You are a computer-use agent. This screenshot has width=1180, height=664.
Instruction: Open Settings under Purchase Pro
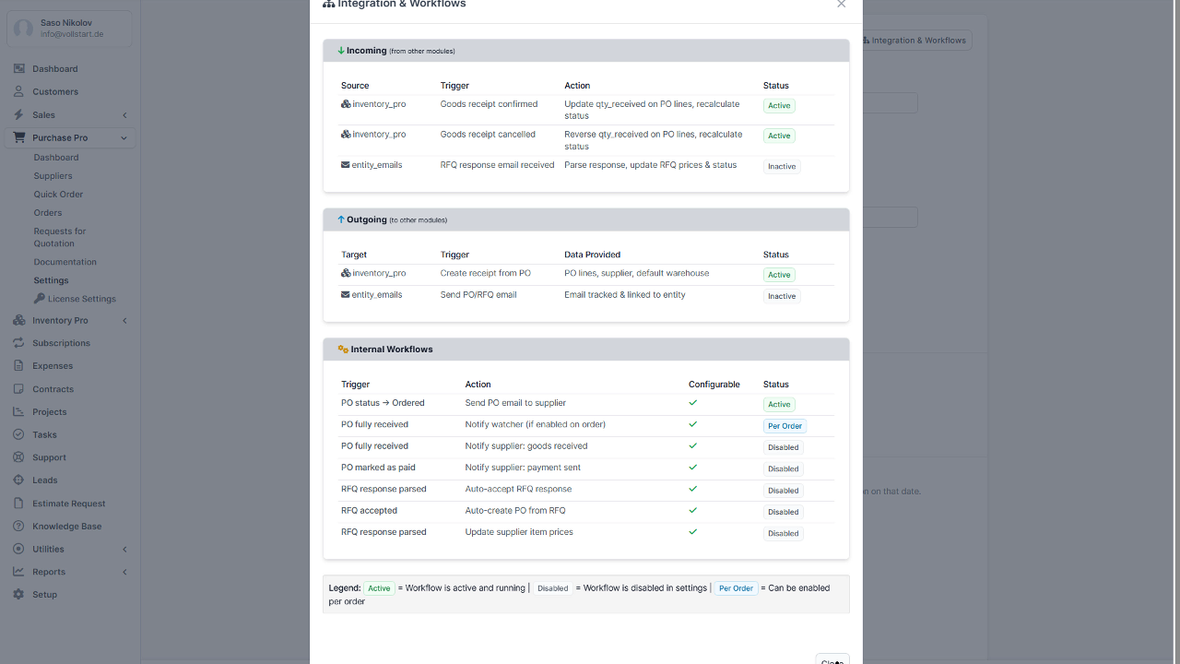pyautogui.click(x=52, y=280)
